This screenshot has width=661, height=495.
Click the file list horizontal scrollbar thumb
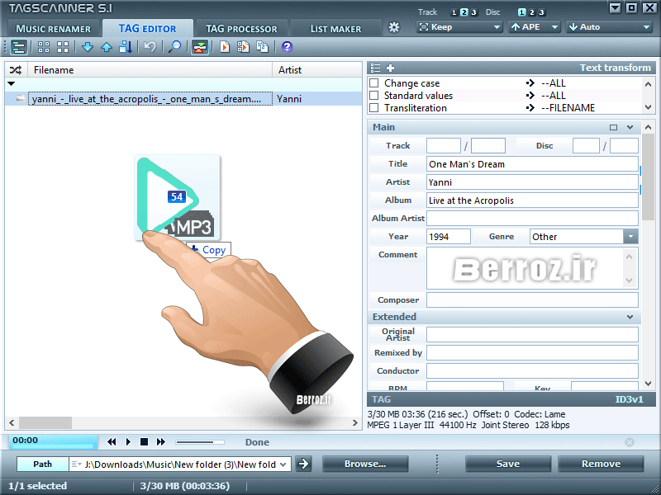45,422
